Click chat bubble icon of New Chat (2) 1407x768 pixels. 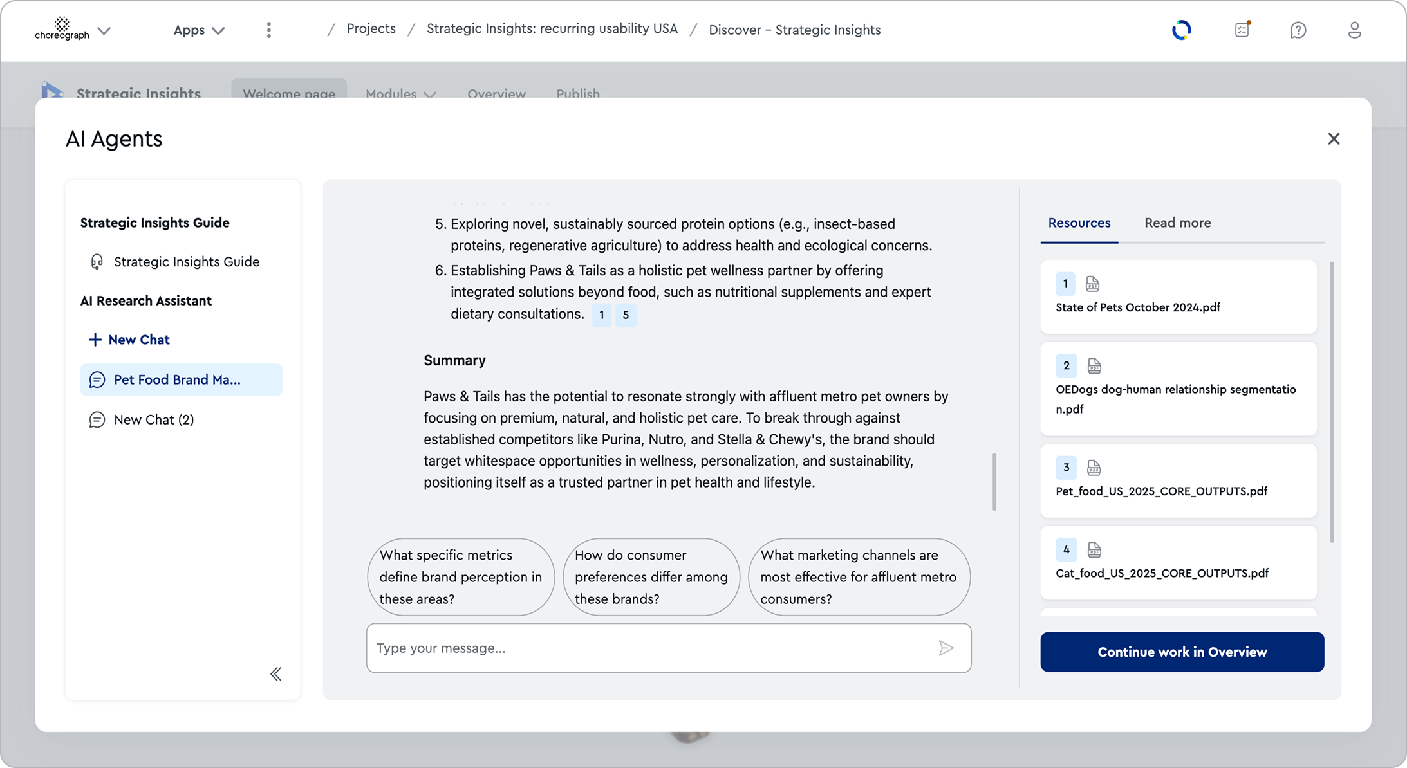tap(97, 420)
